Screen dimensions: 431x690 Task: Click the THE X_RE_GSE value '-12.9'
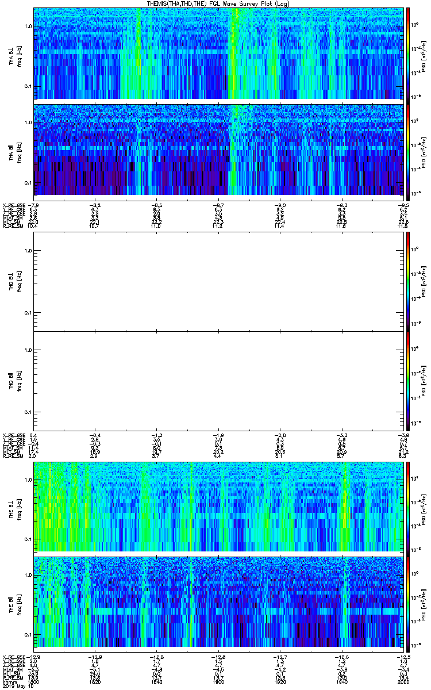(33, 657)
